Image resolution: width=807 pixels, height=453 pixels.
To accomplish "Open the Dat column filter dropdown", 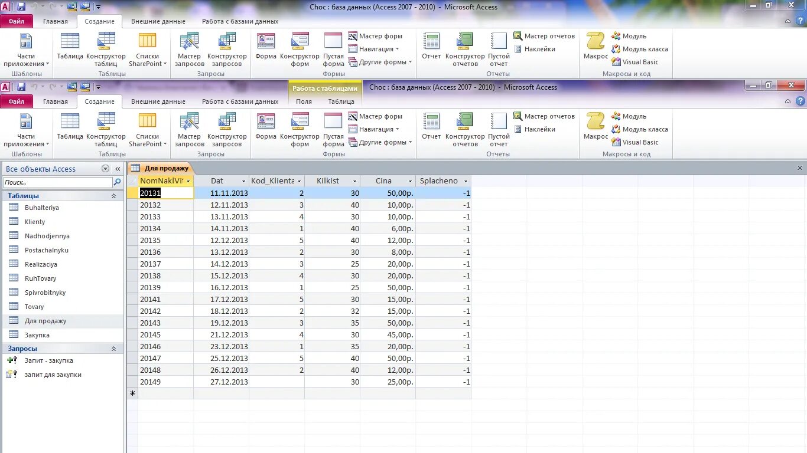I will 243,181.
